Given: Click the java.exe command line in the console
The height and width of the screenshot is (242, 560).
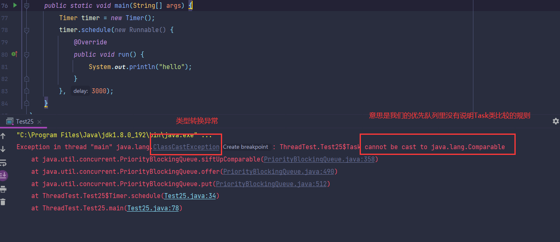Looking at the screenshot, I should pos(114,135).
